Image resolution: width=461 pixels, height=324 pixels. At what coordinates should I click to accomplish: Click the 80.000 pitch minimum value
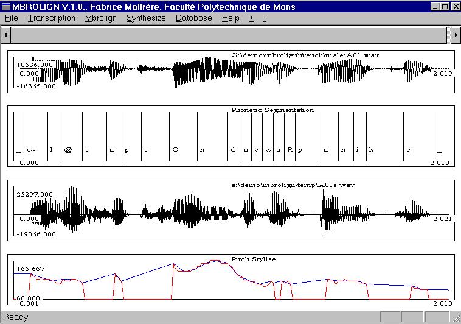28,298
